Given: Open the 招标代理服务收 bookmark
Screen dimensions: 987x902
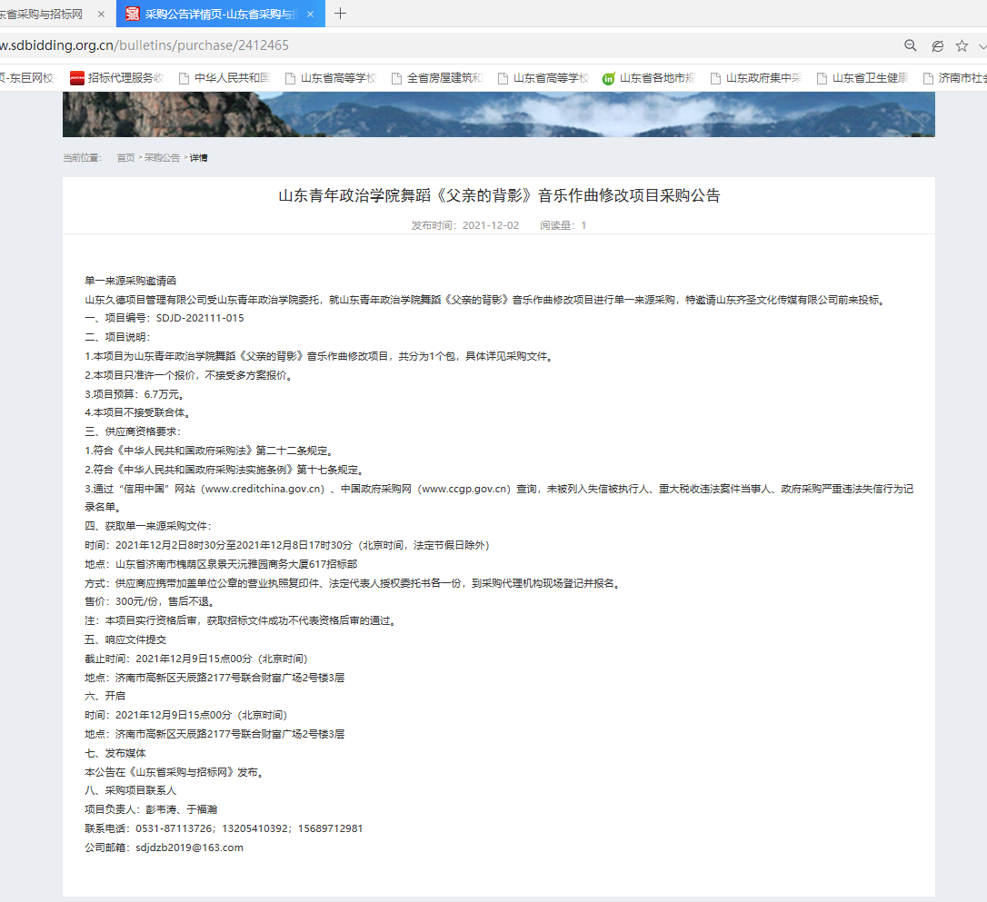Looking at the screenshot, I should tap(116, 78).
